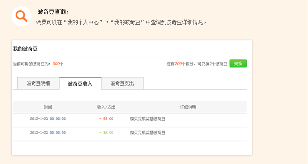
Task: Click the 500 available beans count
Action: (56, 64)
